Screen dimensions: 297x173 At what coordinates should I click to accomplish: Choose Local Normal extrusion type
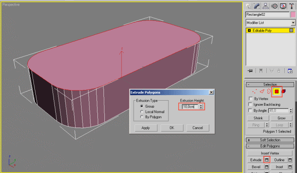(x=142, y=112)
